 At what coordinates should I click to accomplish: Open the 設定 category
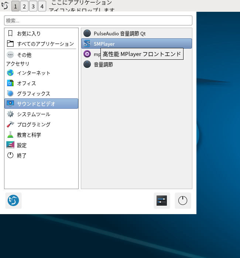coord(41,145)
